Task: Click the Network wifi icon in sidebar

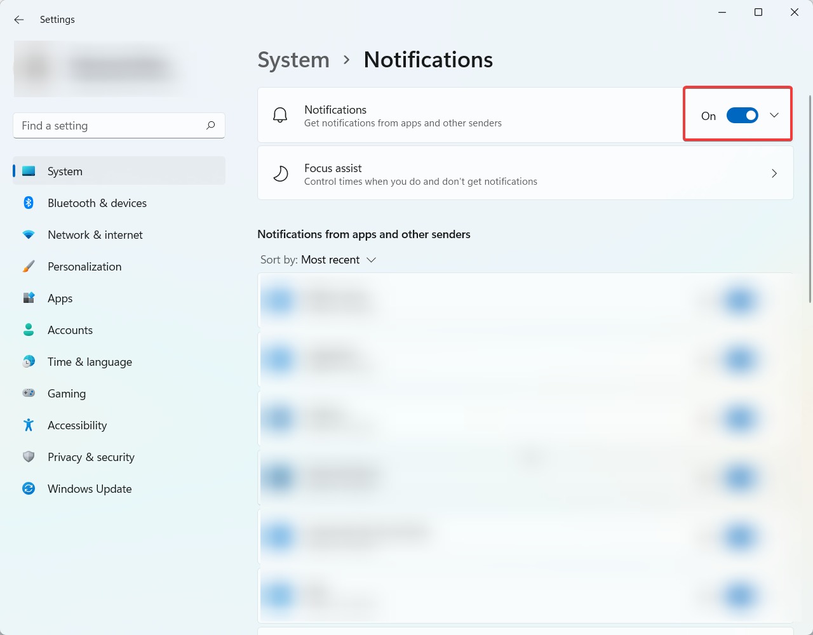Action: pyautogui.click(x=29, y=235)
